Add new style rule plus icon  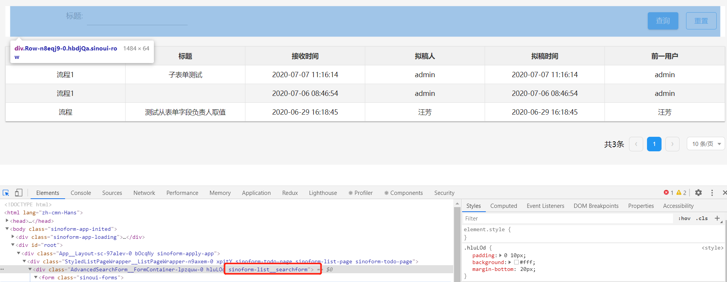tap(717, 218)
